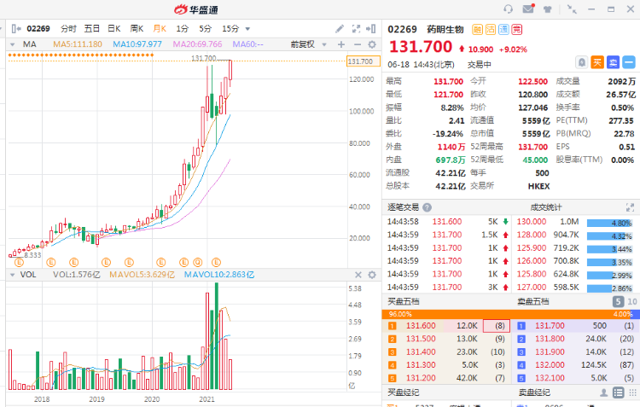Click the light-blue minus watchlist button
Viewport: 640px width, 407px height.
pyautogui.click(x=629, y=62)
